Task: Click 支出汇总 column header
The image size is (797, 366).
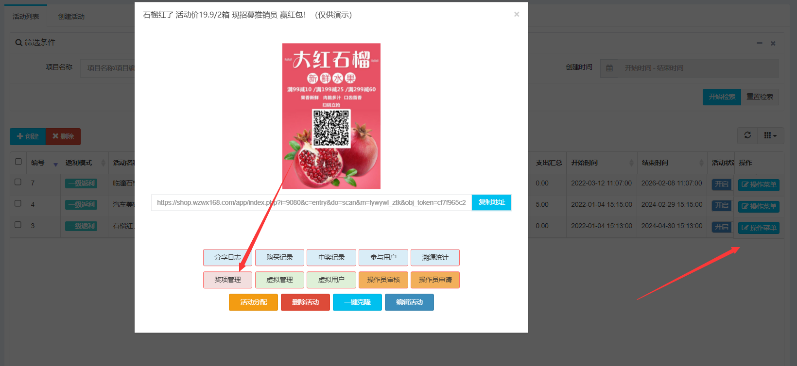Action: coord(549,163)
